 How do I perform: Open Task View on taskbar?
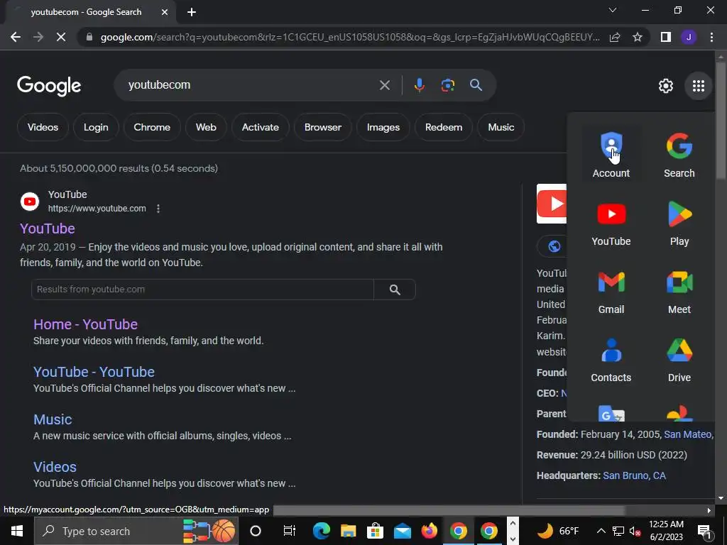[x=290, y=531]
